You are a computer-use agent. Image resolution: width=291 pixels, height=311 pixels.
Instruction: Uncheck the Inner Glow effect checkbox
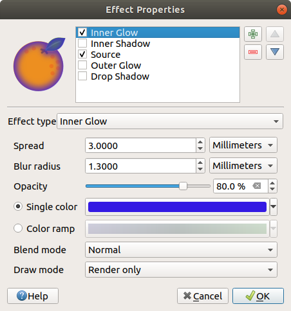click(x=82, y=32)
